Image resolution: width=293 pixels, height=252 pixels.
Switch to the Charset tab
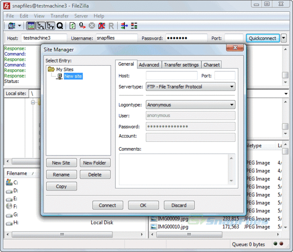pyautogui.click(x=212, y=65)
